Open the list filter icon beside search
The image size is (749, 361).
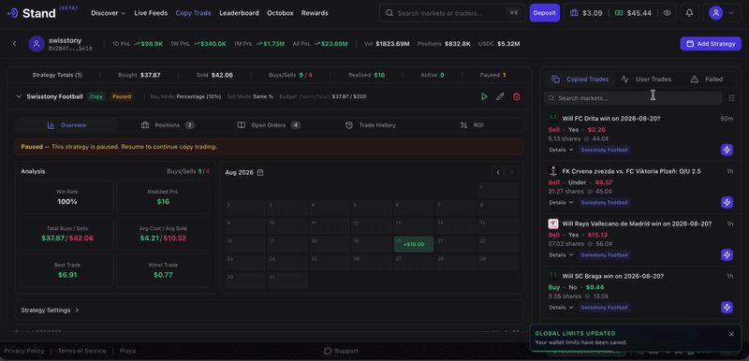[x=731, y=98]
